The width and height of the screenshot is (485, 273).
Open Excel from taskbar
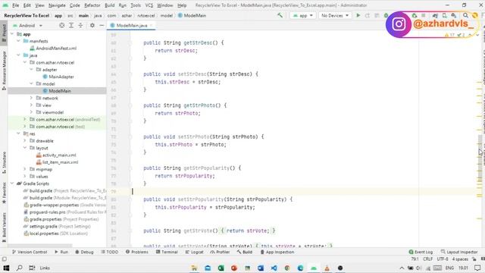coord(221,268)
